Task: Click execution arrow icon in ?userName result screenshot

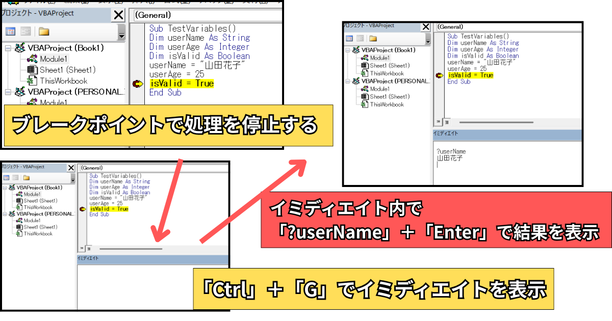Action: coord(439,75)
